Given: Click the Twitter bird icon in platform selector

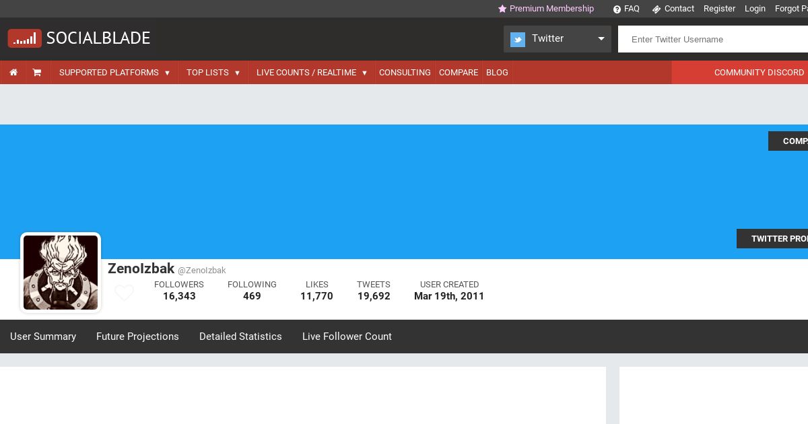Looking at the screenshot, I should pos(518,39).
